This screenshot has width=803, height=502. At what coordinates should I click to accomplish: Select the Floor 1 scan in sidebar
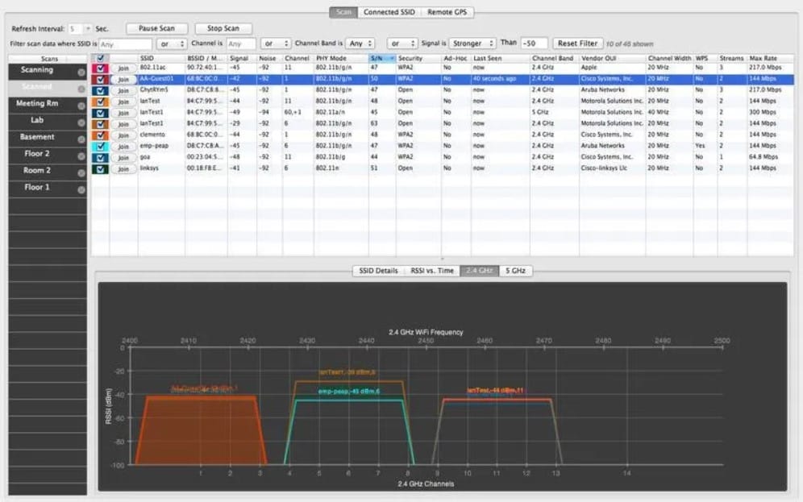pos(48,189)
